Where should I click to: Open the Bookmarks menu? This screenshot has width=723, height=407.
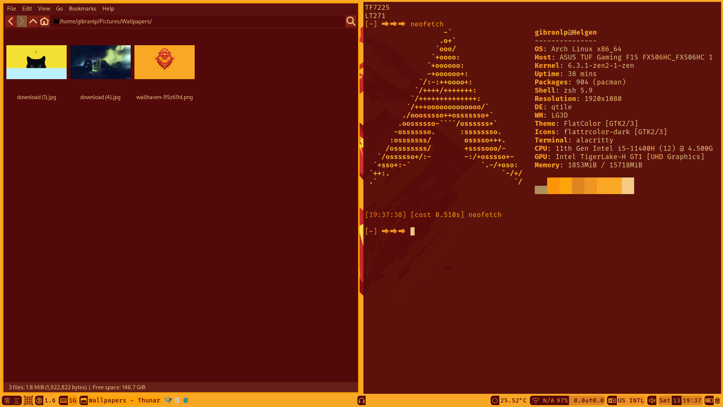tap(82, 8)
